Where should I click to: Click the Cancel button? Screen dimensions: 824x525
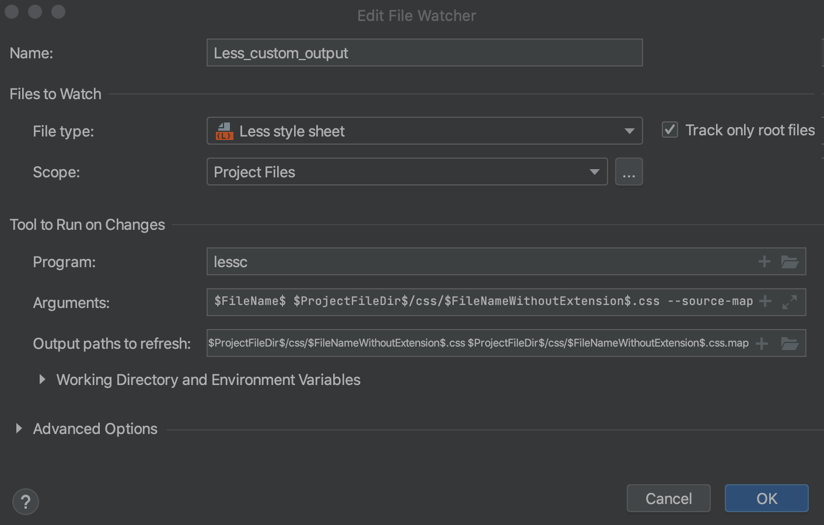(668, 498)
